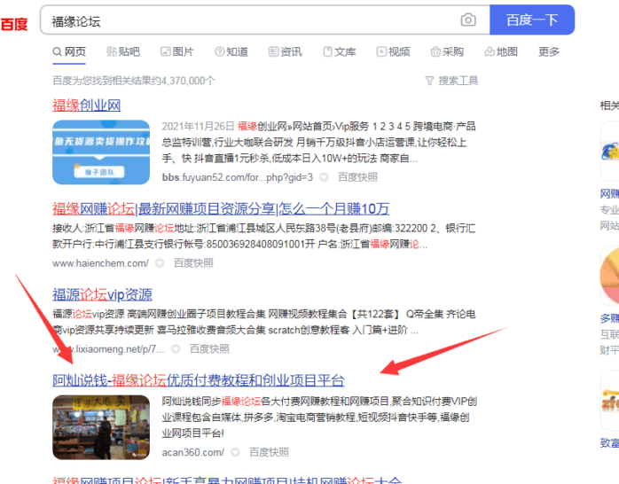Open the www.haienchem.com URL link
The width and height of the screenshot is (619, 484).
(x=100, y=263)
